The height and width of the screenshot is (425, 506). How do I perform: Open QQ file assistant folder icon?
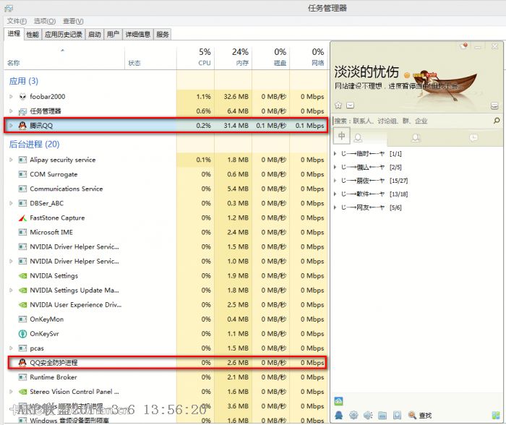[x=382, y=416]
